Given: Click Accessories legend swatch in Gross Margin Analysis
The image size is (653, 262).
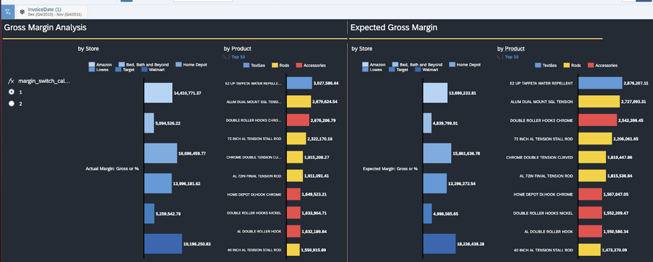Looking at the screenshot, I should [299, 66].
